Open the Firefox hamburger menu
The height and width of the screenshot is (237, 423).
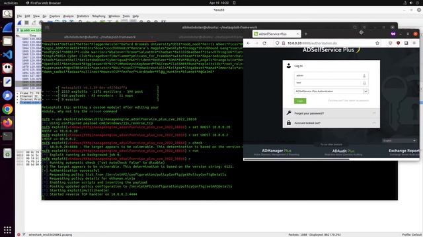(414, 43)
